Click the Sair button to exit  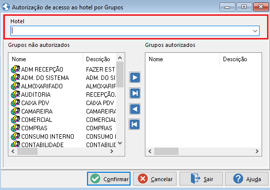(x=201, y=179)
